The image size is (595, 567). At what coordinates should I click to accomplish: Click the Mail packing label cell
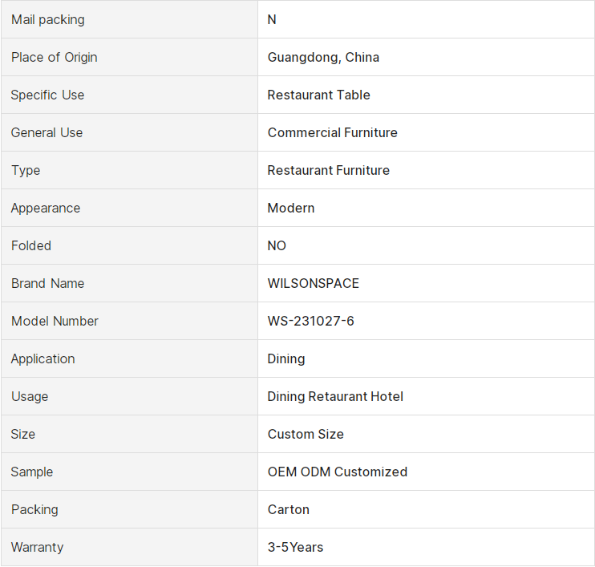[129, 19]
